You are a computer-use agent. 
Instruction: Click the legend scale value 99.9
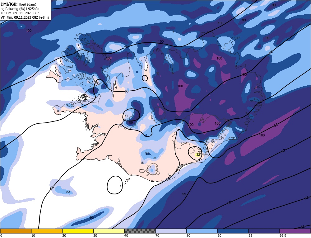pyautogui.click(x=282, y=236)
